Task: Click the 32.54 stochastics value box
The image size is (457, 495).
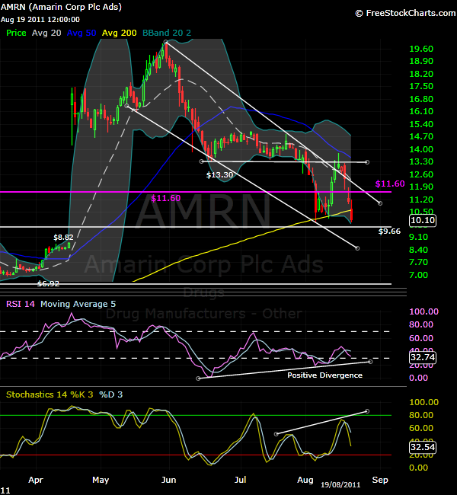Action: (x=423, y=447)
